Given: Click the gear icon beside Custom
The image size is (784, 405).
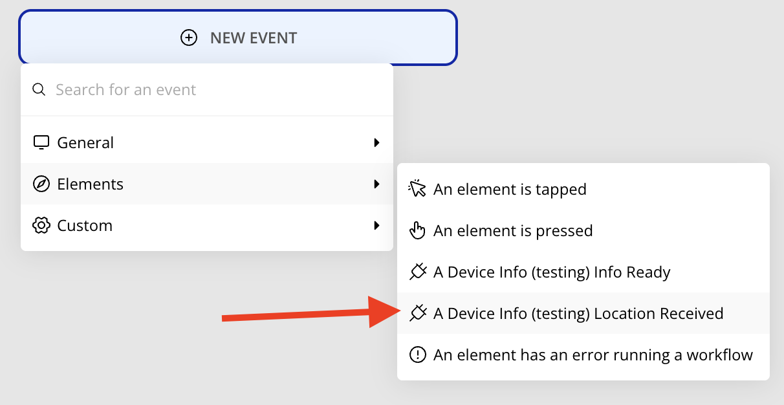Looking at the screenshot, I should pyautogui.click(x=41, y=225).
